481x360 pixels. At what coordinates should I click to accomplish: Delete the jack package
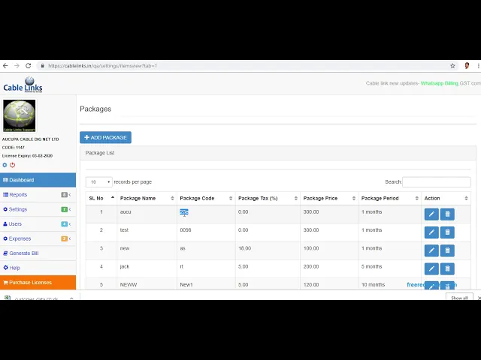coord(447,268)
